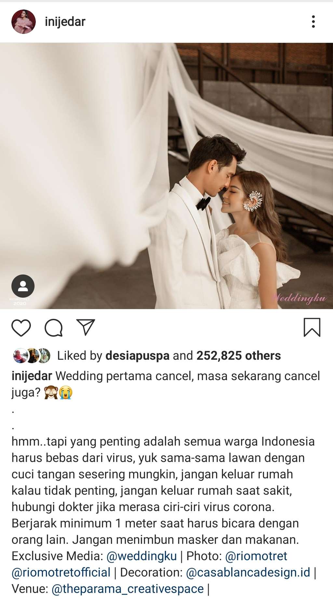View the 252,825 others likes list
The width and height of the screenshot is (333, 599).
coord(239,356)
